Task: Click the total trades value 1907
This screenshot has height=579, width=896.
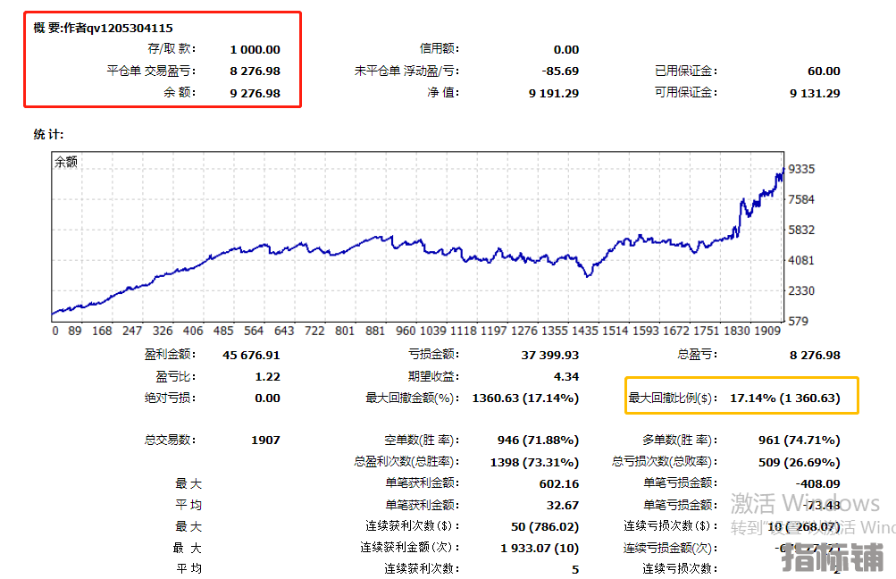Action: [265, 441]
